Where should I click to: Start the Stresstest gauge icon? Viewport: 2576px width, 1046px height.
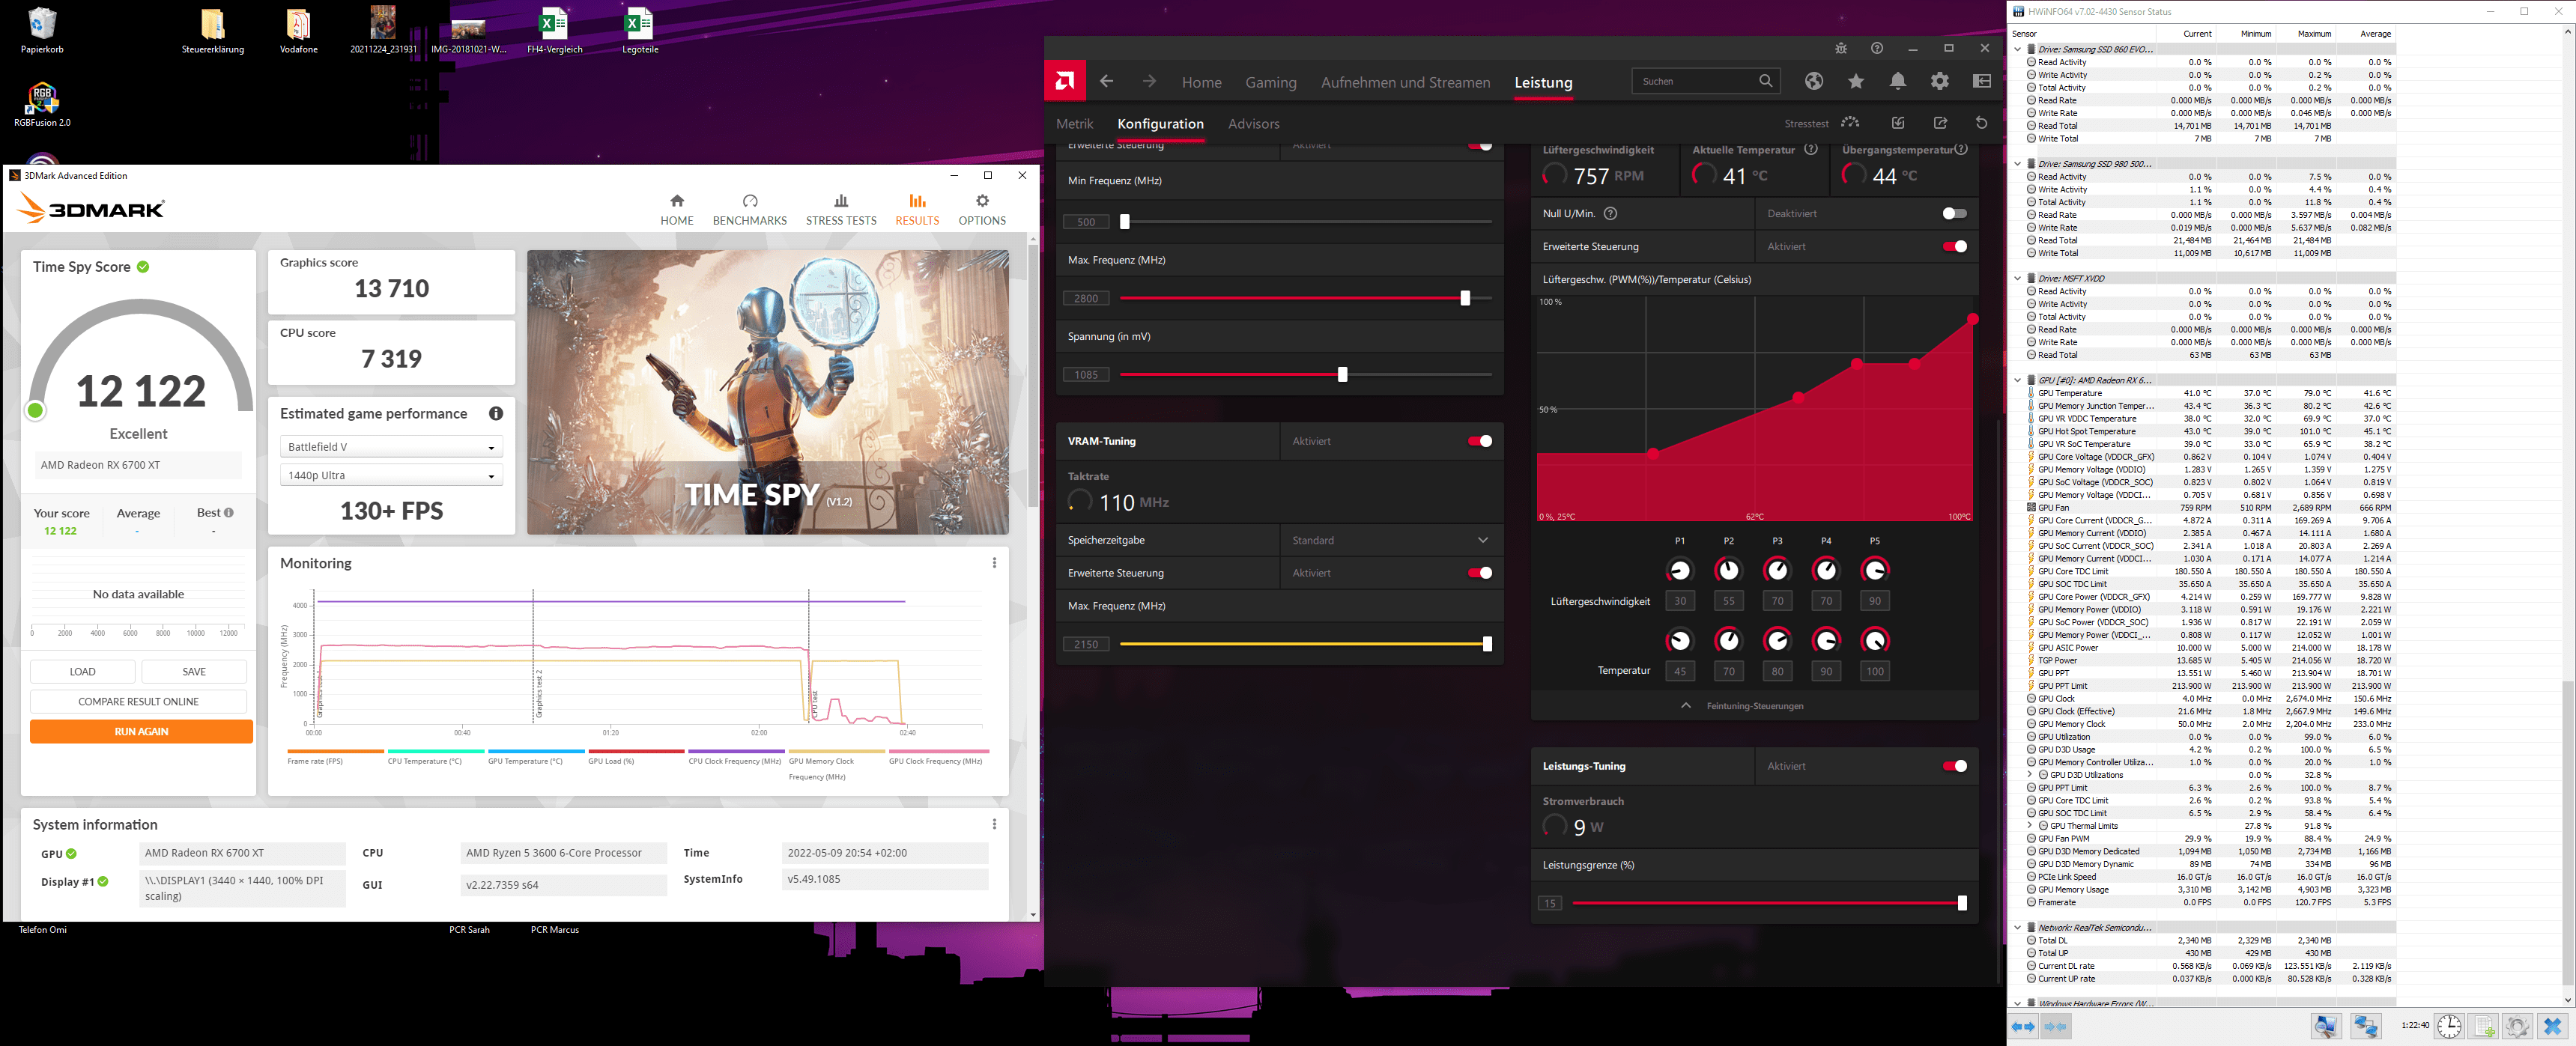[x=1851, y=122]
